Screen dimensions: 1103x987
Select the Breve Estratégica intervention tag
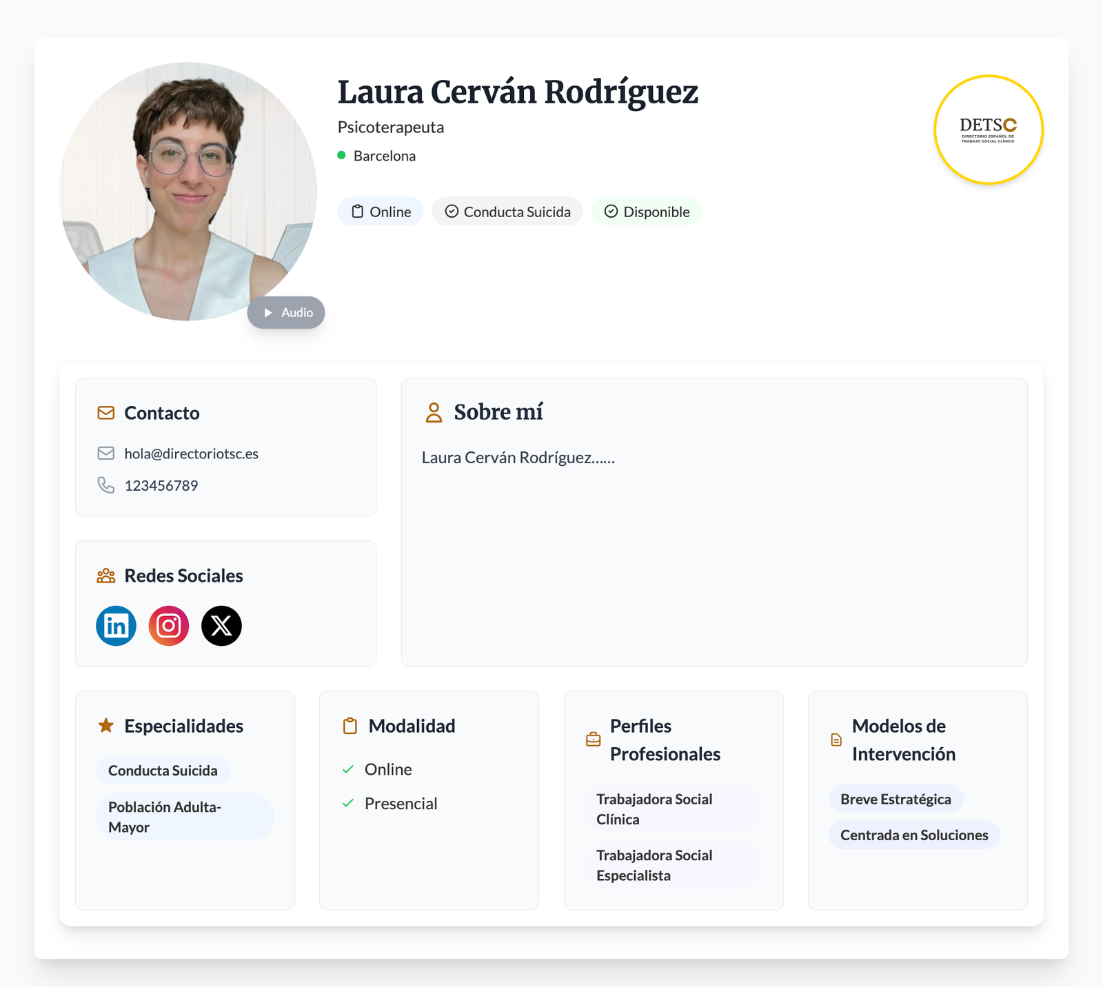(895, 799)
